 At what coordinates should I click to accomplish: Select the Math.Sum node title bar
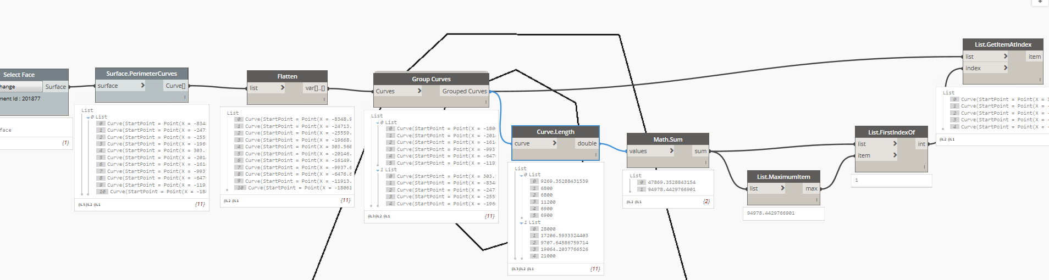tap(667, 139)
